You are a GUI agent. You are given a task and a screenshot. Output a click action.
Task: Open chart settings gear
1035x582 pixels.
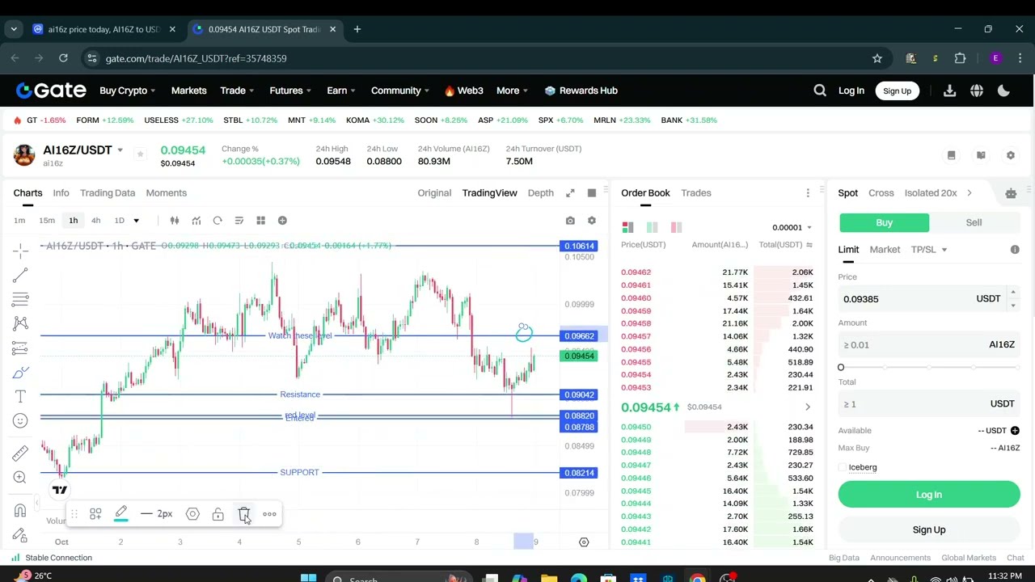[x=591, y=221]
